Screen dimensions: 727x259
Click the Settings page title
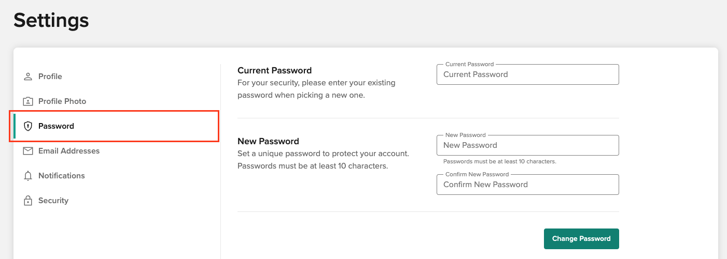[x=51, y=21]
